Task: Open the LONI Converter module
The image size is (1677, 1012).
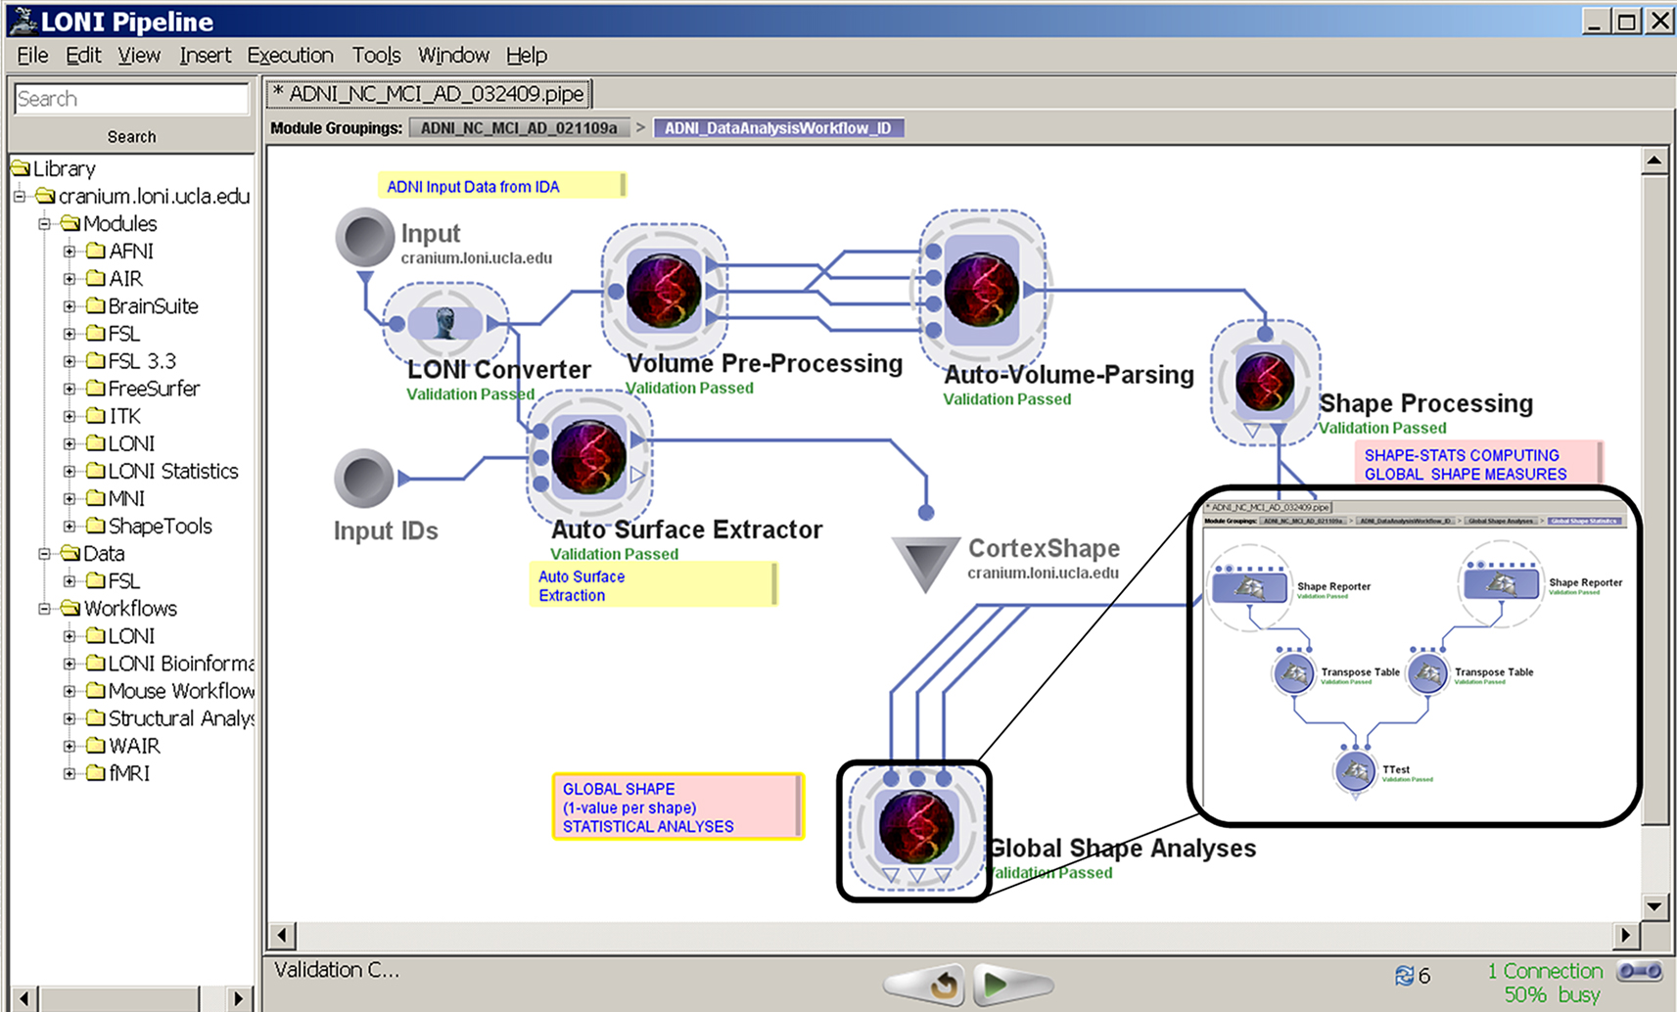Action: [x=445, y=323]
